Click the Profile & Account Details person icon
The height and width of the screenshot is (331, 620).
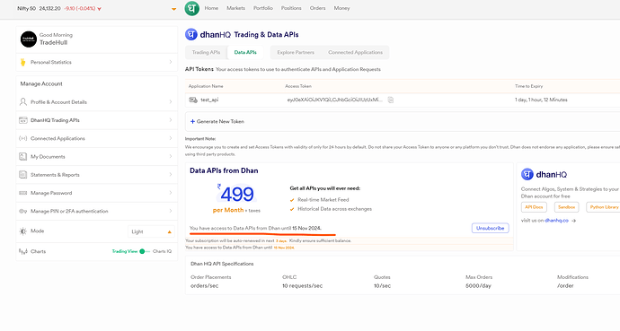(23, 101)
